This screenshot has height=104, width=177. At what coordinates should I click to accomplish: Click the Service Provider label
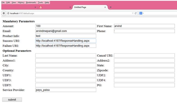[14, 90]
